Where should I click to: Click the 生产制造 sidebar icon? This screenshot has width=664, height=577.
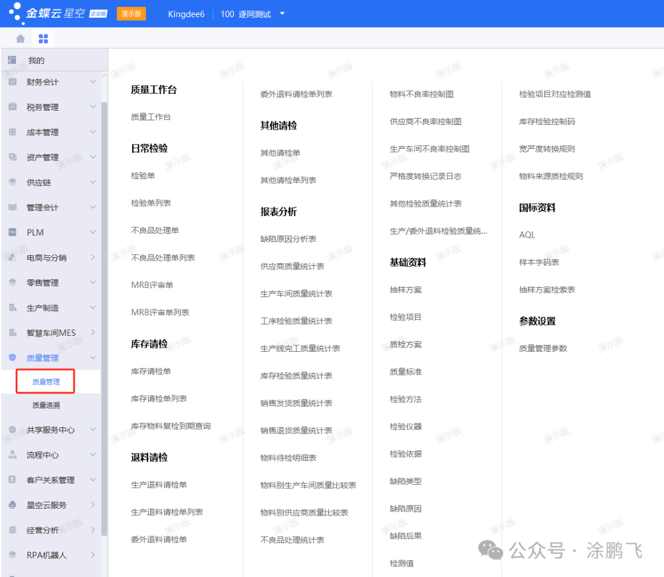(x=12, y=308)
